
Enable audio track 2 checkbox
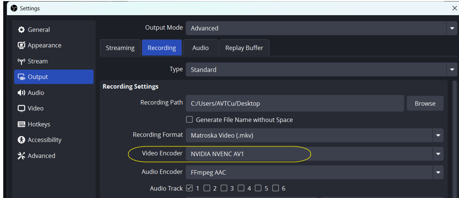[x=207, y=188]
